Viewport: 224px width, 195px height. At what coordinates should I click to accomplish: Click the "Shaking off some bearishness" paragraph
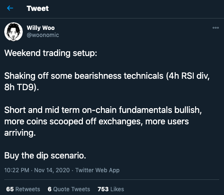(x=107, y=82)
